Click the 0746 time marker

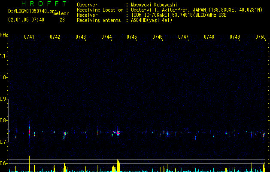(x=158, y=37)
